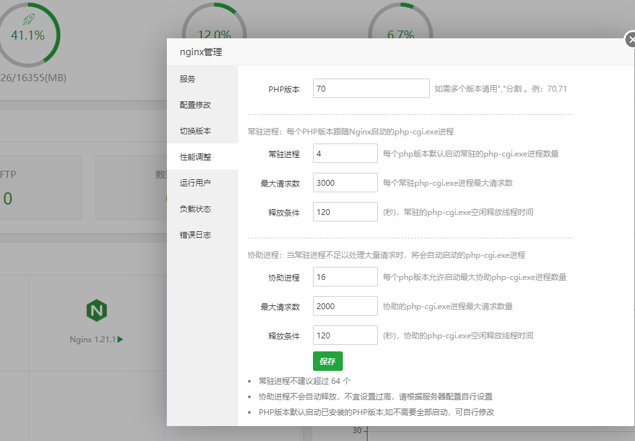Save settings with the green 保存 button
The image size is (635, 441).
click(328, 361)
